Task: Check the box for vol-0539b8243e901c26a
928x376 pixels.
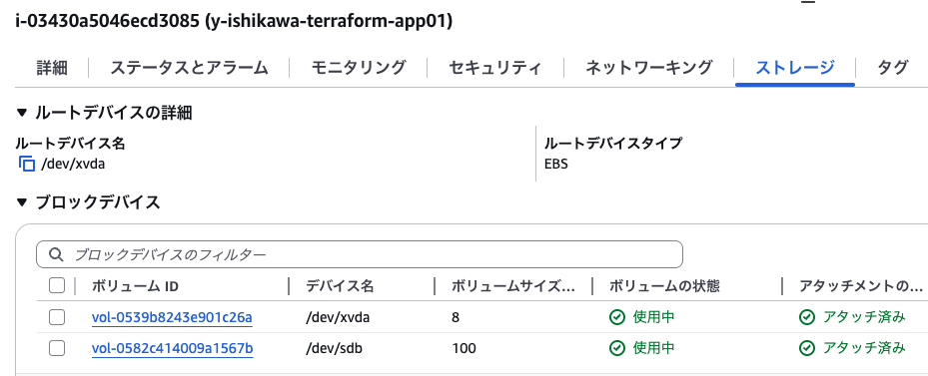Action: click(57, 317)
